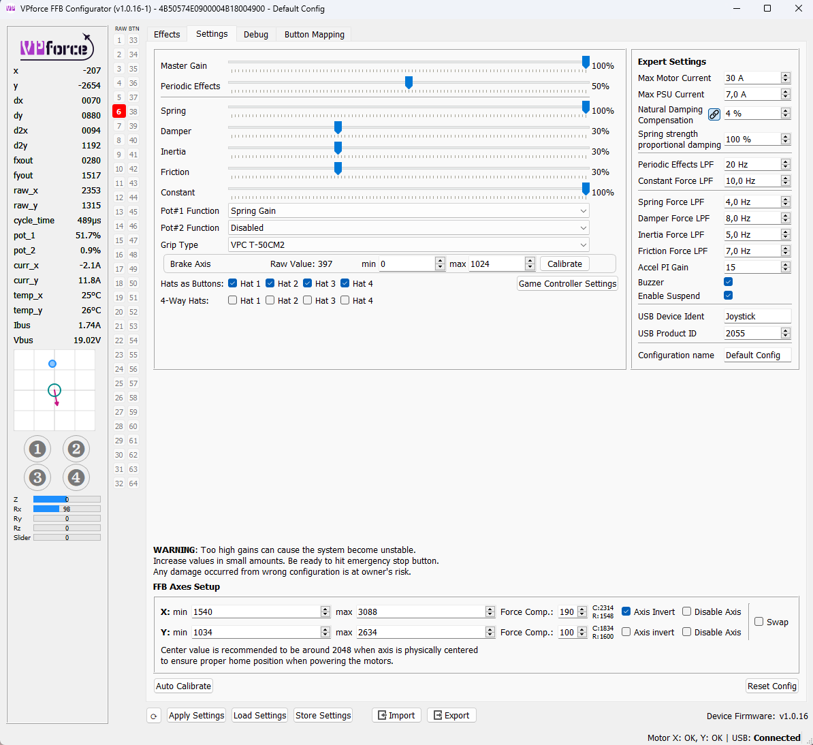Click the joystick position XY plot
The width and height of the screenshot is (813, 745).
point(54,390)
